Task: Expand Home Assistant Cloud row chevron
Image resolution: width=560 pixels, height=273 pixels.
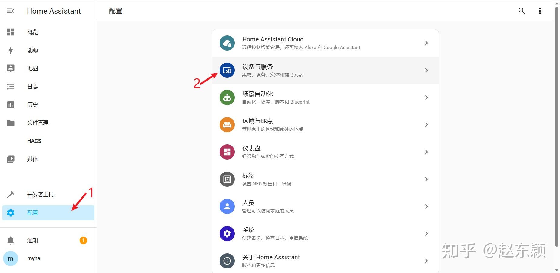Action: coord(426,43)
